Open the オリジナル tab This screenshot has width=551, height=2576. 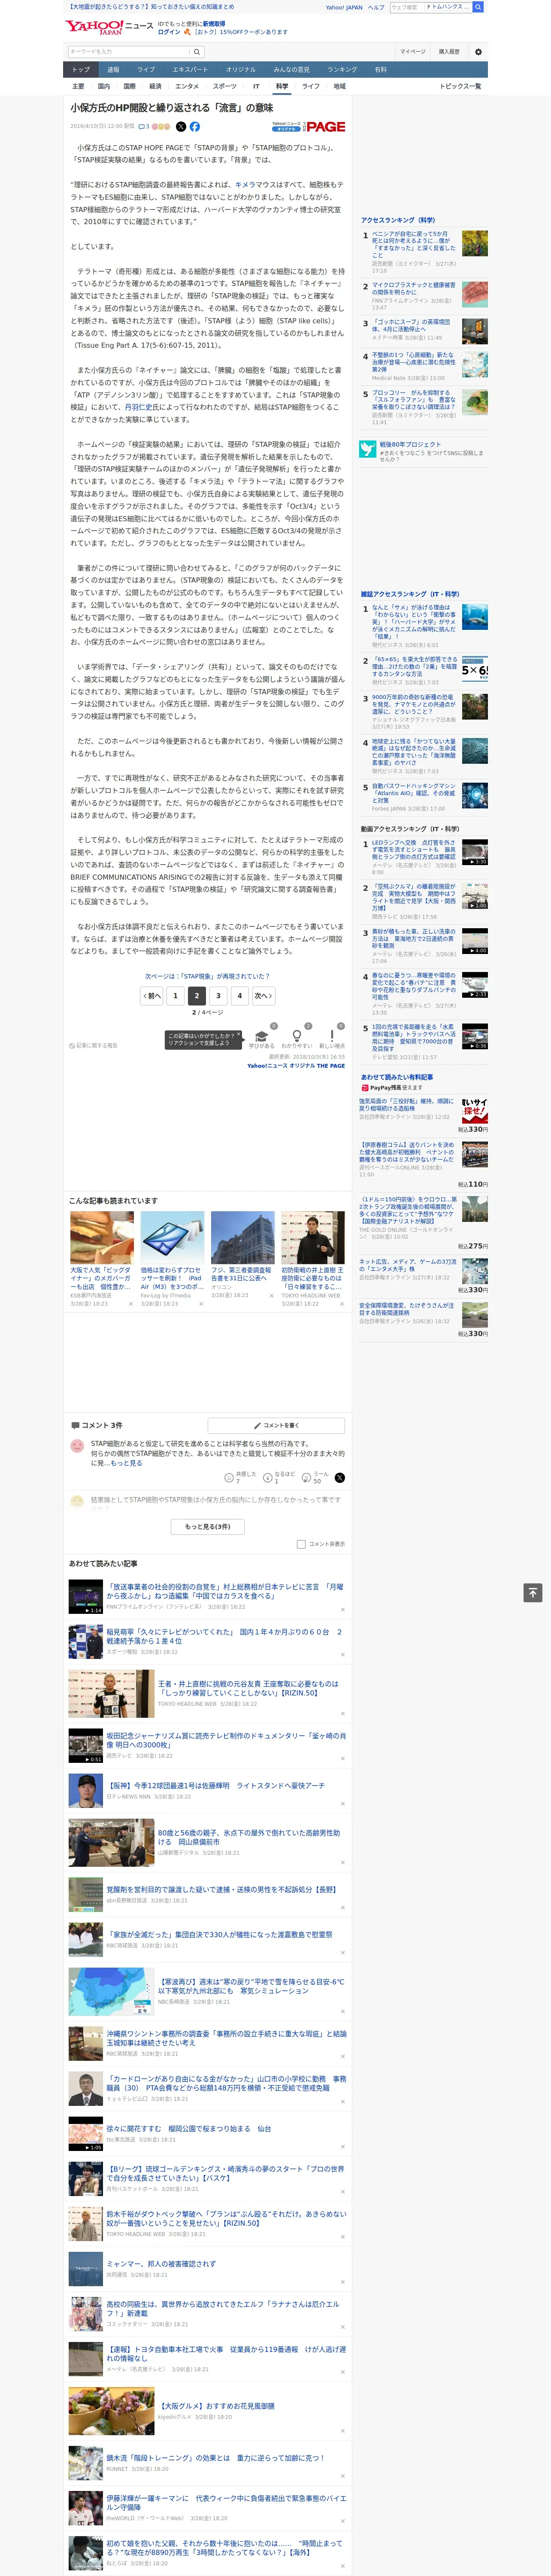coord(241,69)
